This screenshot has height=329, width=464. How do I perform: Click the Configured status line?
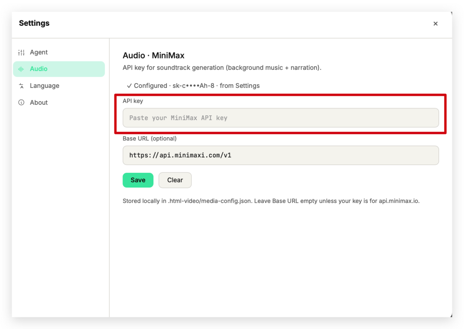[x=193, y=86]
